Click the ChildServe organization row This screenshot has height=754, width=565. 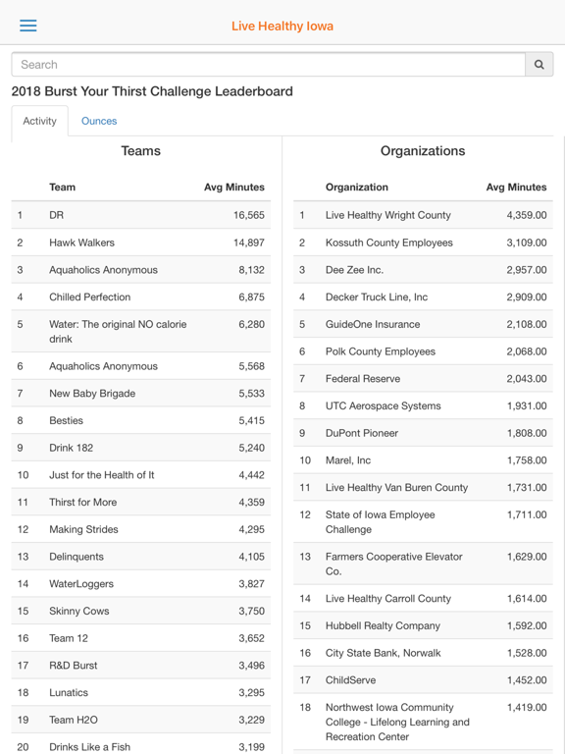coord(423,680)
